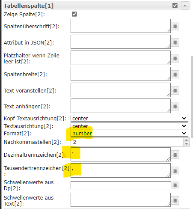This screenshot has height=209, width=193.
Task: Open editor icon beside Schwellenwerte aus Text[2]
Action: click(175, 200)
